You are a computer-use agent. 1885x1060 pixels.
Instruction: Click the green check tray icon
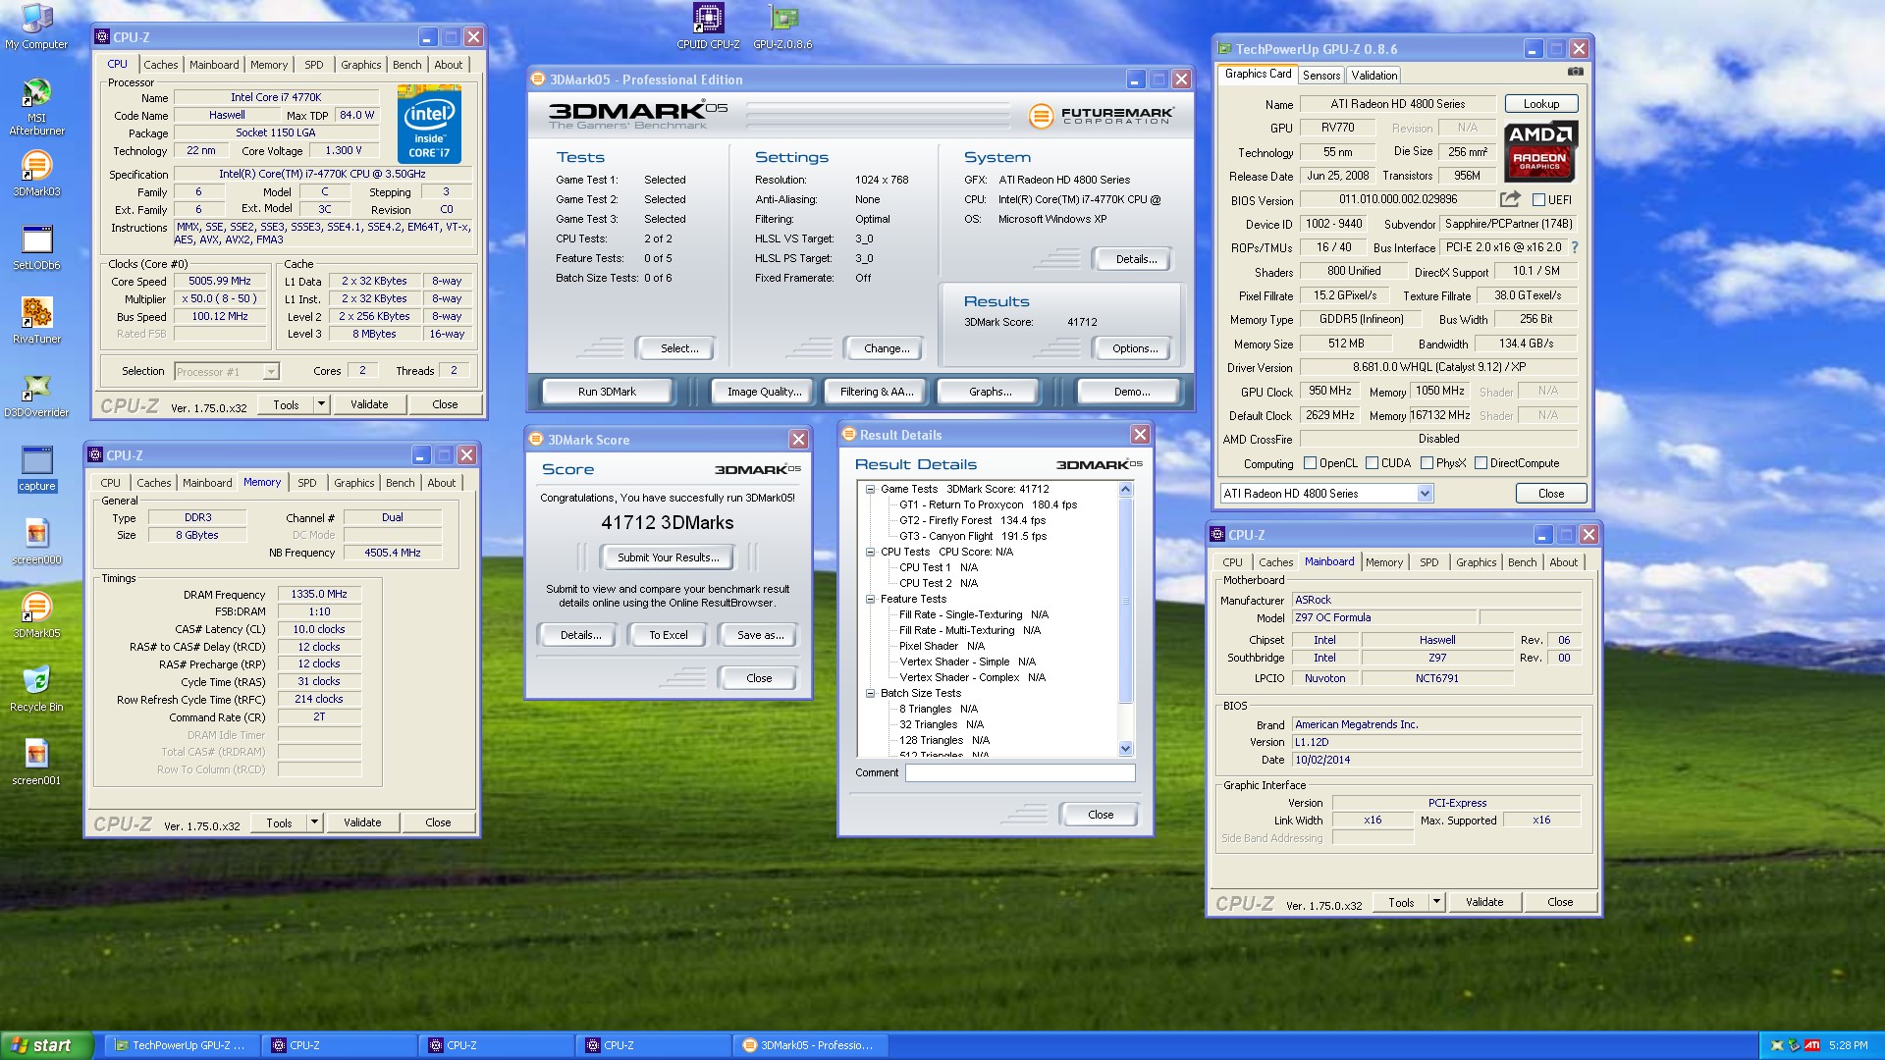[x=1795, y=1045]
